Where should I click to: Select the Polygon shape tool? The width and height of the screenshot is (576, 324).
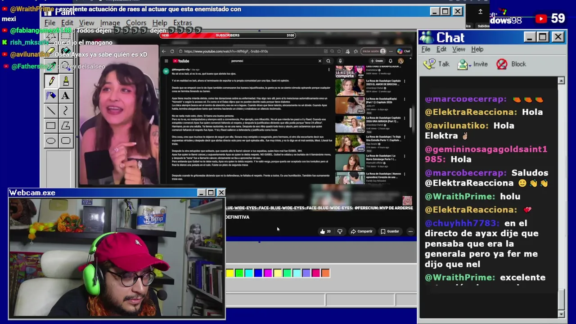66,126
